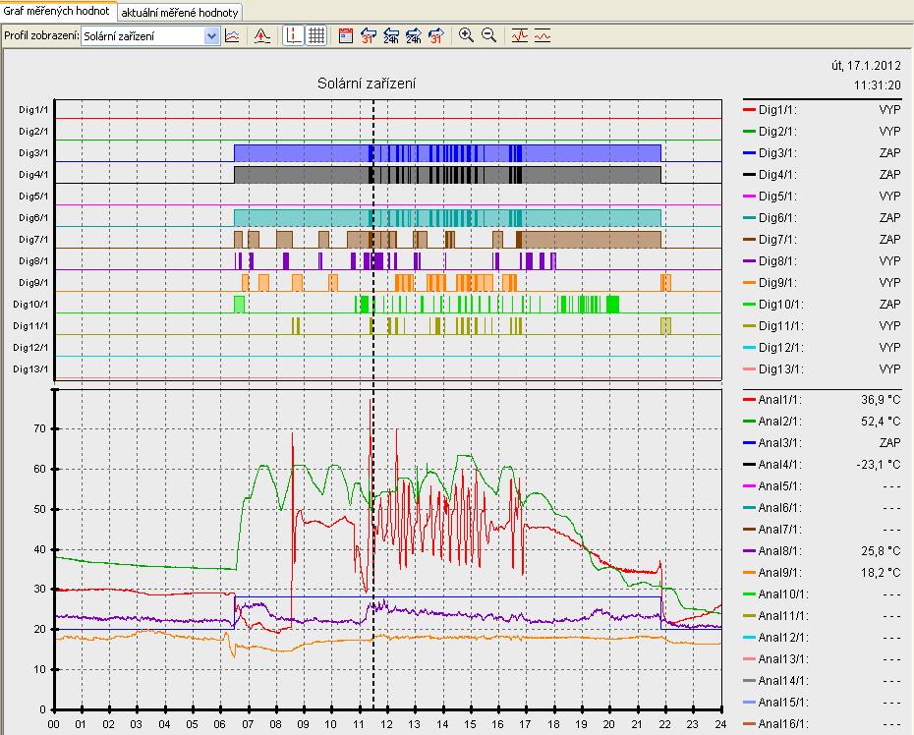Zoom in on the graph
This screenshot has width=914, height=735.
point(466,35)
